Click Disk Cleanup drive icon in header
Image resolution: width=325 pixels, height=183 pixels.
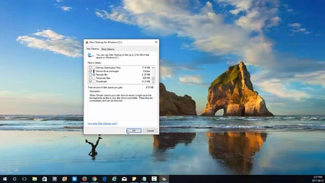90,55
